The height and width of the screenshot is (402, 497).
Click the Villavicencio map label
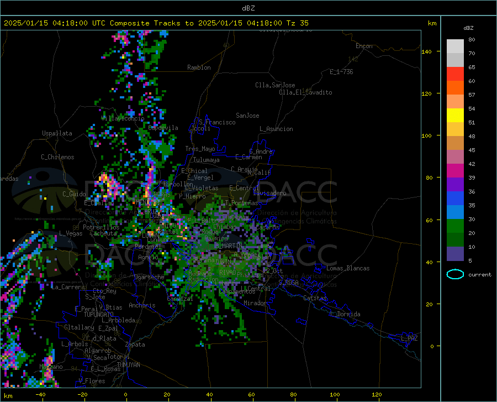pos(123,118)
